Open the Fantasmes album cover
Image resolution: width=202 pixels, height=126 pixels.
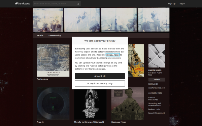click(53, 60)
